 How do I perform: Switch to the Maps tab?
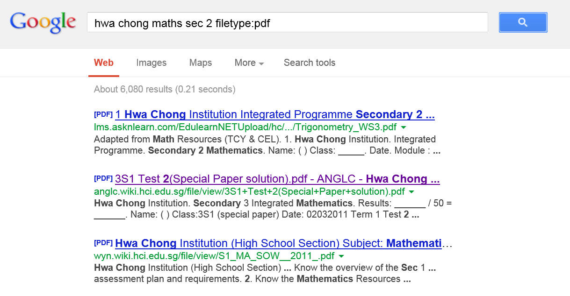(200, 63)
